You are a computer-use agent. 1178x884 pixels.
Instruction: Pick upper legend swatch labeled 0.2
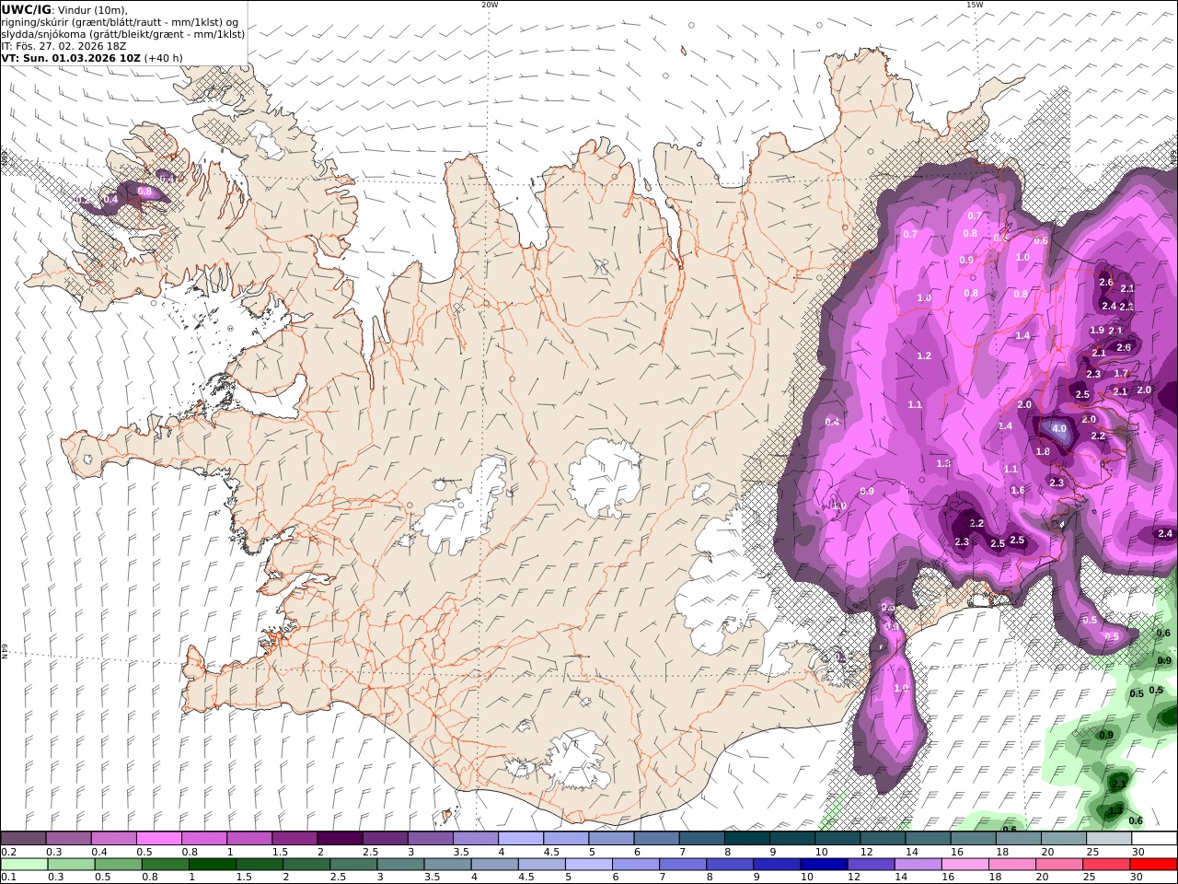point(23,839)
